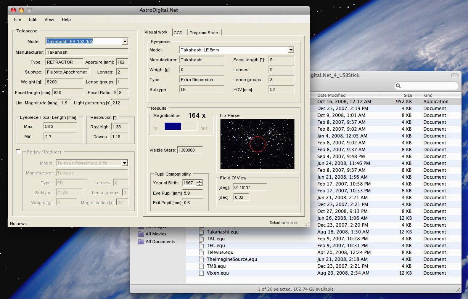Click the Finder search input field

coord(426,86)
